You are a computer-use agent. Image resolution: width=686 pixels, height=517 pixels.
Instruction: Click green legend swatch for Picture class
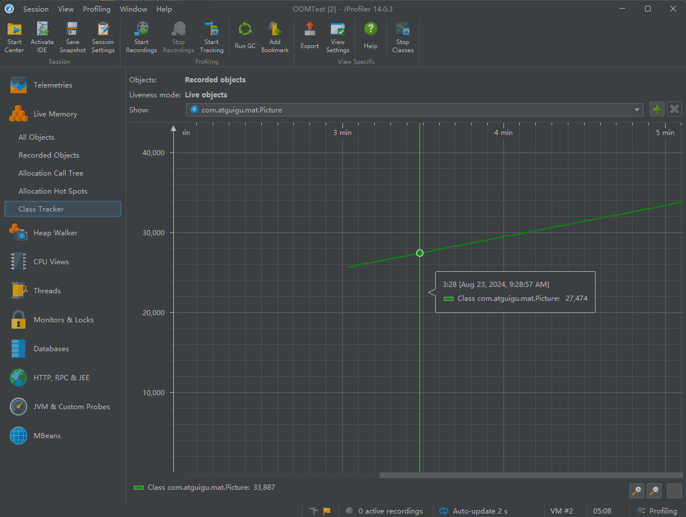[x=138, y=487]
